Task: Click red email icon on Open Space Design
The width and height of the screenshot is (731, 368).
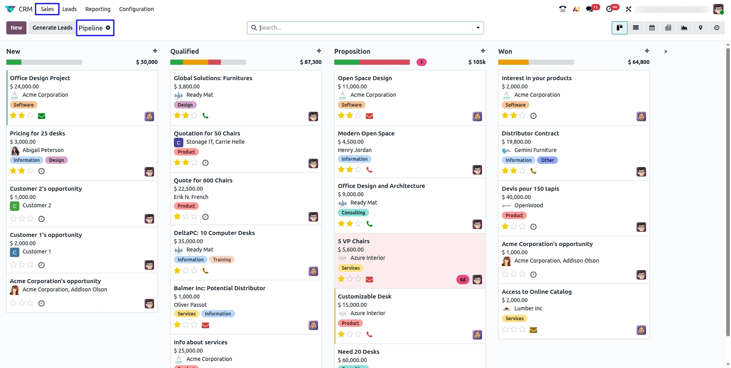Action: pyautogui.click(x=369, y=116)
